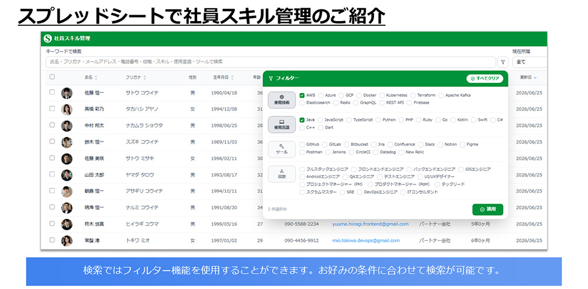The width and height of the screenshot is (588, 289).
Task: Click birthdate cell 1996/02/11
Action: 225,159
